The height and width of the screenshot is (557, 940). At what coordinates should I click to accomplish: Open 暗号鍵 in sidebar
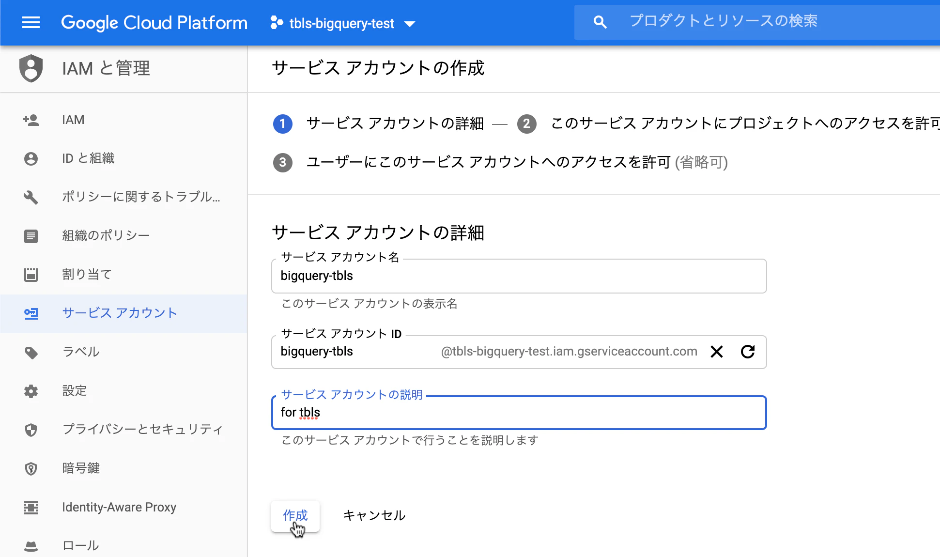[x=124, y=468]
